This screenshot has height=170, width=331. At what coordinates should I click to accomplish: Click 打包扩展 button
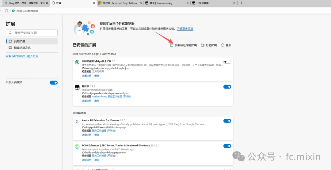pyautogui.click(x=209, y=45)
